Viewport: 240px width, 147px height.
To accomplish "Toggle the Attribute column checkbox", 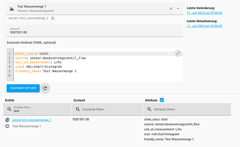I will click(x=162, y=100).
